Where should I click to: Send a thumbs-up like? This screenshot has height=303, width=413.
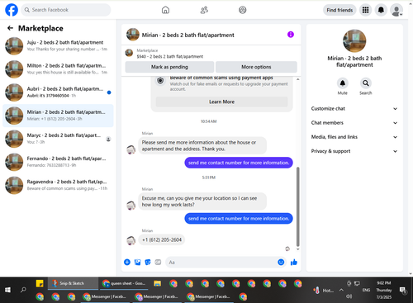click(294, 262)
